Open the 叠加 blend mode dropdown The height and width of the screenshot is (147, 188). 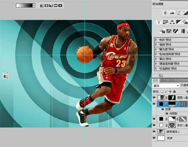pos(166,85)
